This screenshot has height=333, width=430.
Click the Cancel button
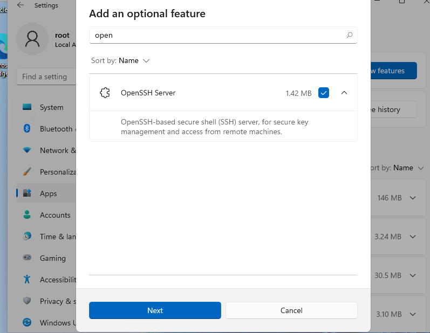coord(291,310)
